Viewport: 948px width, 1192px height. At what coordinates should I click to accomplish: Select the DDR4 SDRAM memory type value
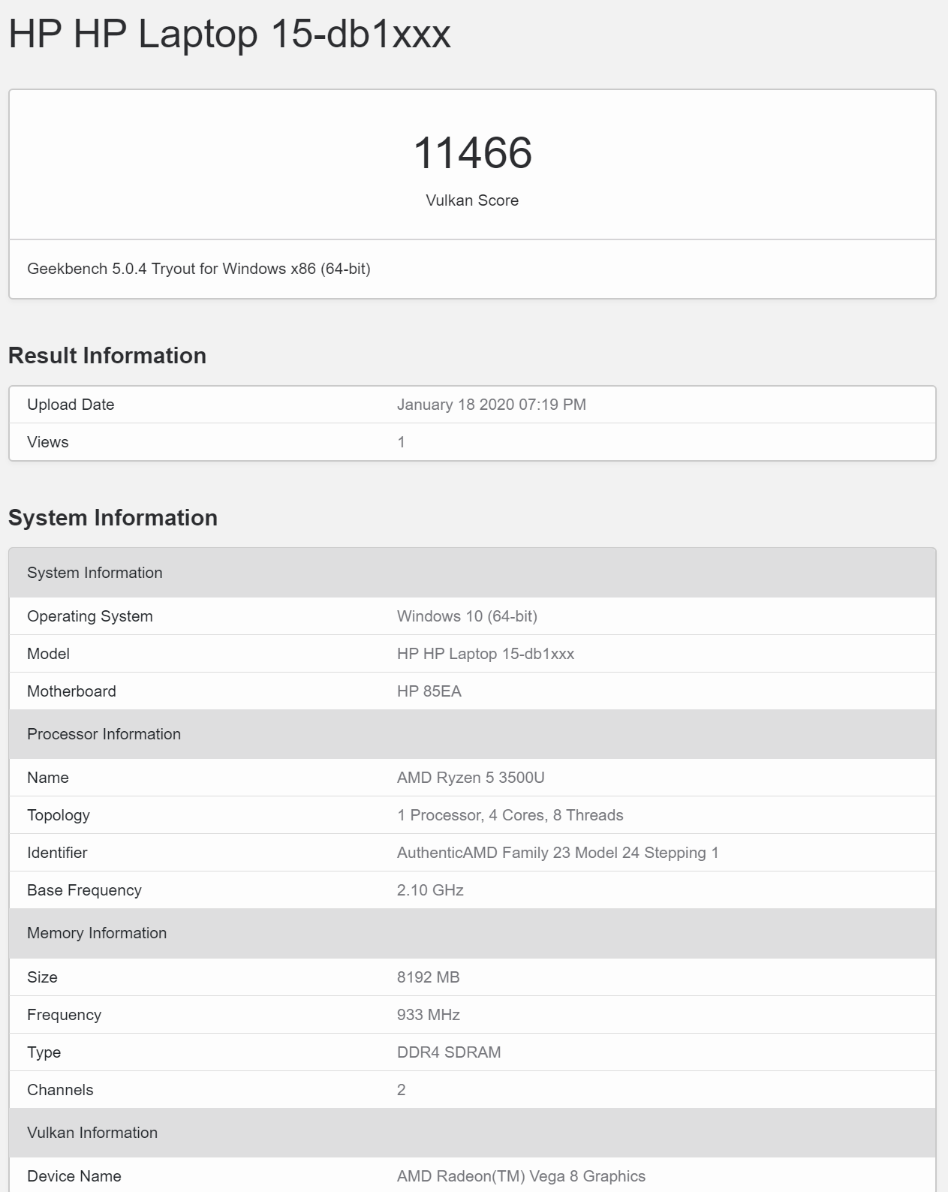[x=449, y=1052]
